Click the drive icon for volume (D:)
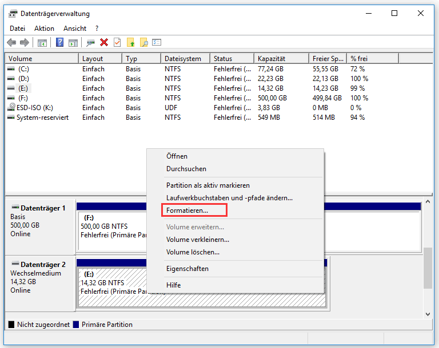 click(11, 79)
